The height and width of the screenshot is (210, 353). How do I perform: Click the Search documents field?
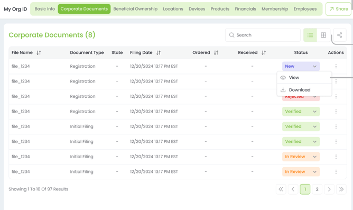pos(263,35)
